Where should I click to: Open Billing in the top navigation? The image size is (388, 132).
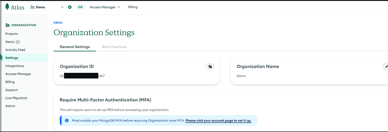(133, 7)
